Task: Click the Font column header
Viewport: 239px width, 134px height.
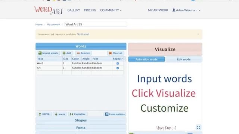Action: click(102, 59)
